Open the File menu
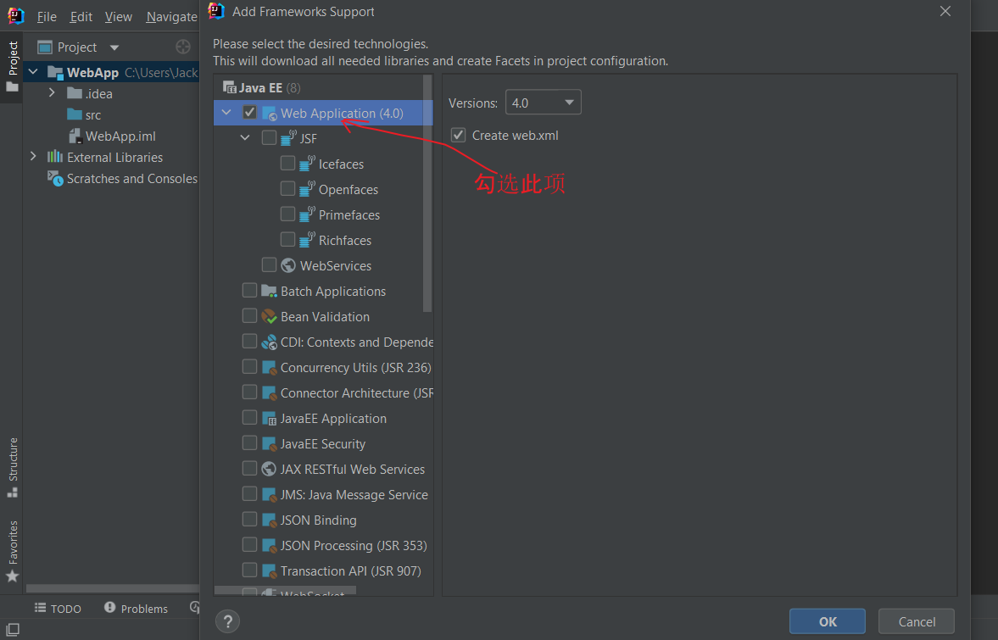Image resolution: width=998 pixels, height=640 pixels. [x=47, y=17]
